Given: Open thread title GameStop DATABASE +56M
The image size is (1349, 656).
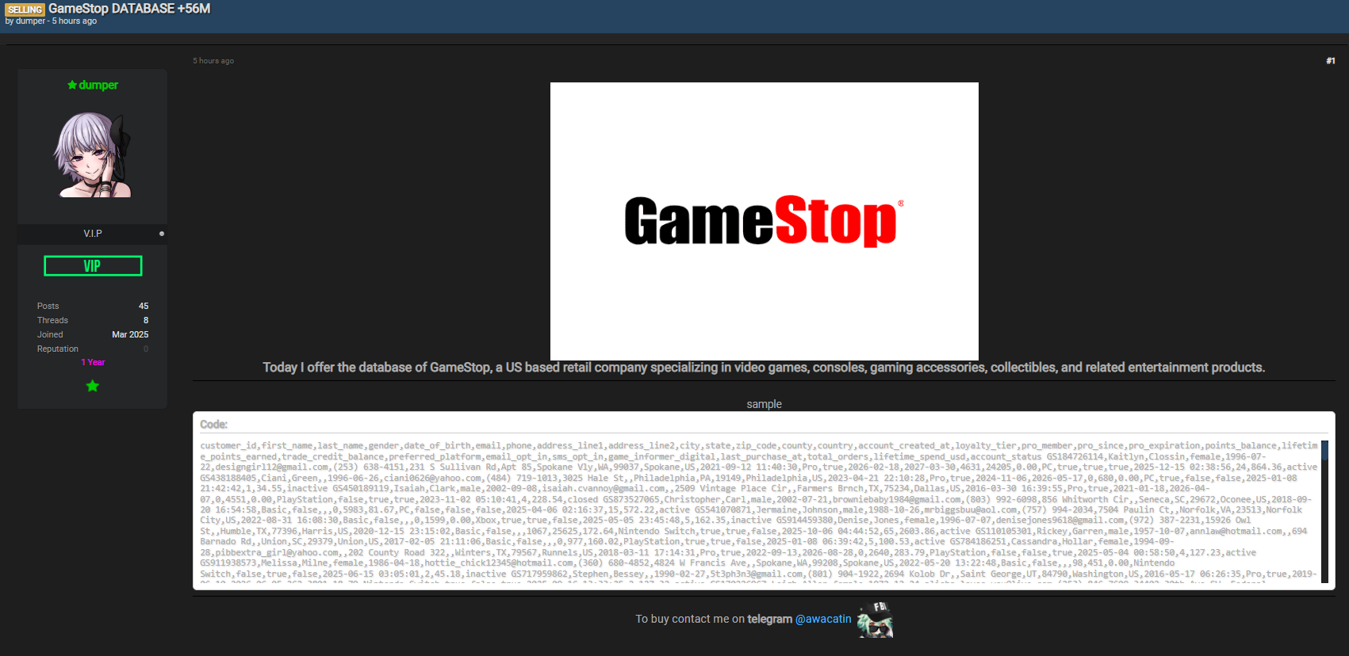Looking at the screenshot, I should click(x=129, y=9).
